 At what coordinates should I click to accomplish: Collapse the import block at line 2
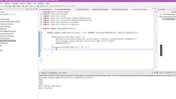[42, 14]
